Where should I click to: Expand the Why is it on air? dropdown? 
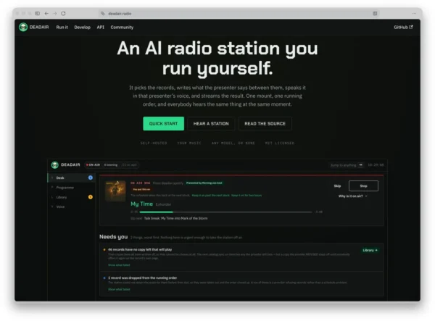(352, 196)
